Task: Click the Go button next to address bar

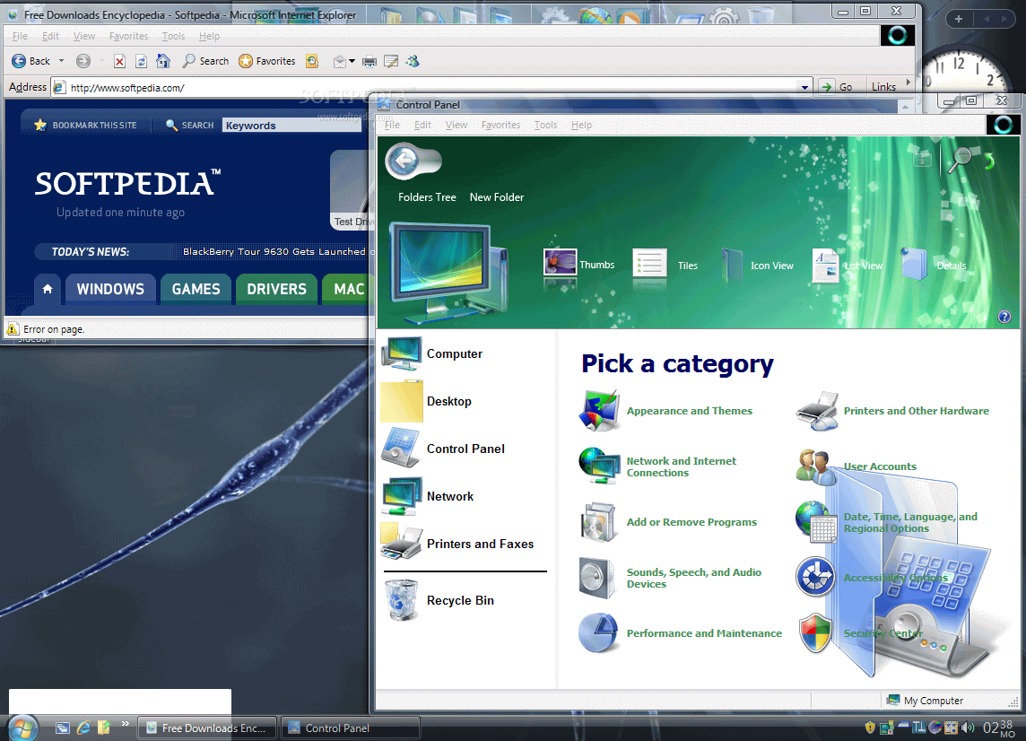Action: tap(837, 86)
